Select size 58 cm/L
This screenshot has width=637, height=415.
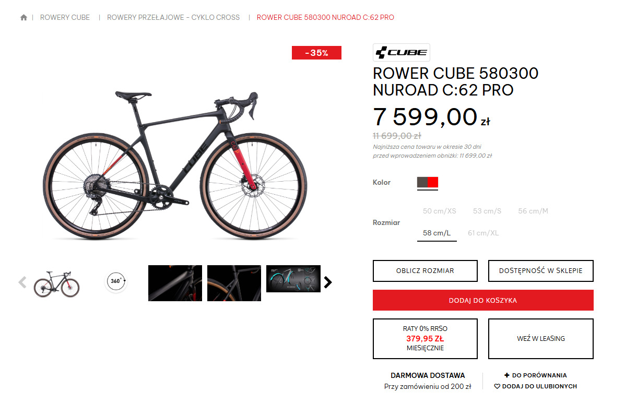(x=437, y=233)
